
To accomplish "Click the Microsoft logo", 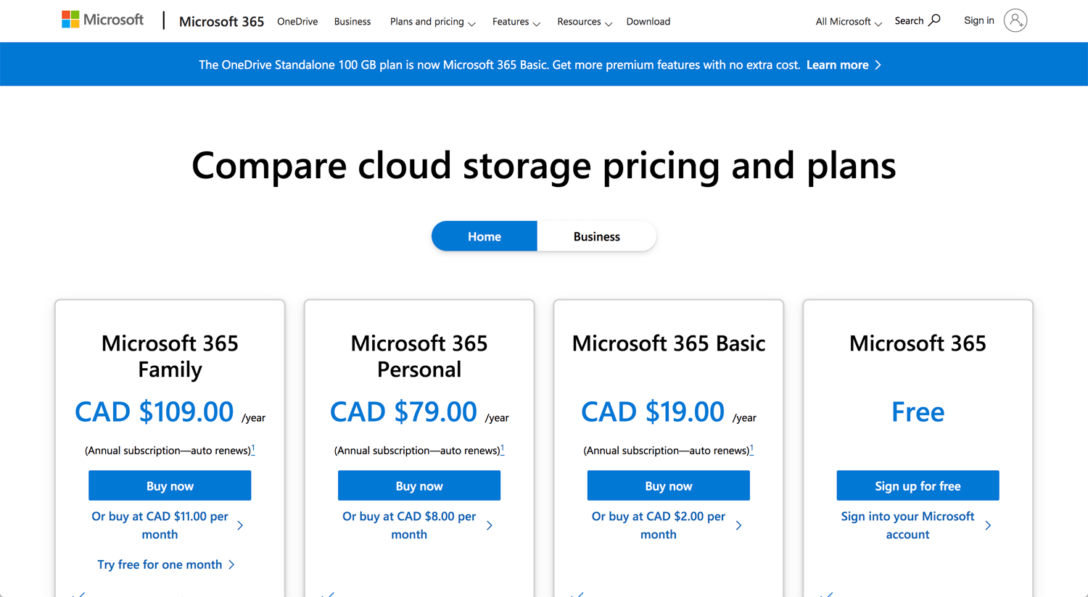I will click(x=103, y=20).
